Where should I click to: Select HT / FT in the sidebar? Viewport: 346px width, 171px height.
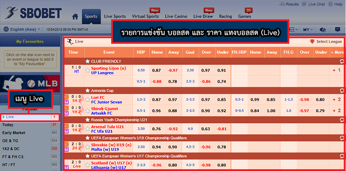30,165
